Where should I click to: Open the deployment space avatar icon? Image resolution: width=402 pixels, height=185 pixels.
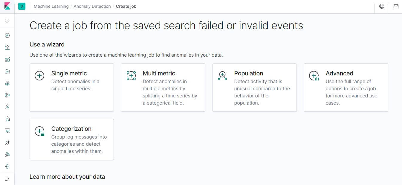[x=21, y=6]
